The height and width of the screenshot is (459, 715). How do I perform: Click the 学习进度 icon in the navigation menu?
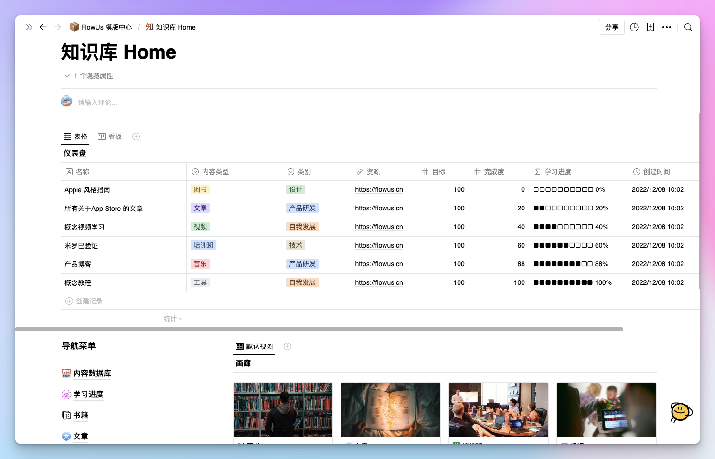66,395
